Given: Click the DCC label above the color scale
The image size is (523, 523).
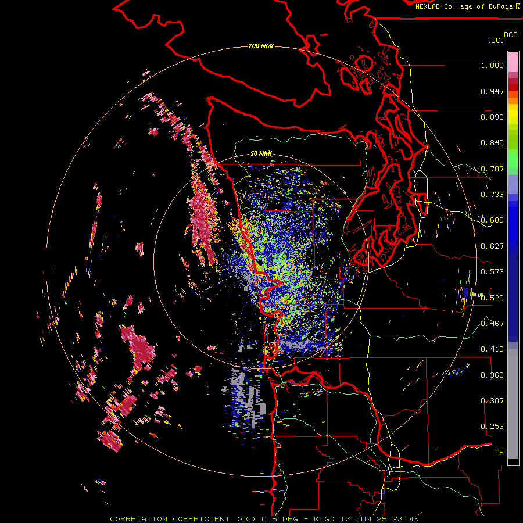Looking at the screenshot, I should 510,35.
